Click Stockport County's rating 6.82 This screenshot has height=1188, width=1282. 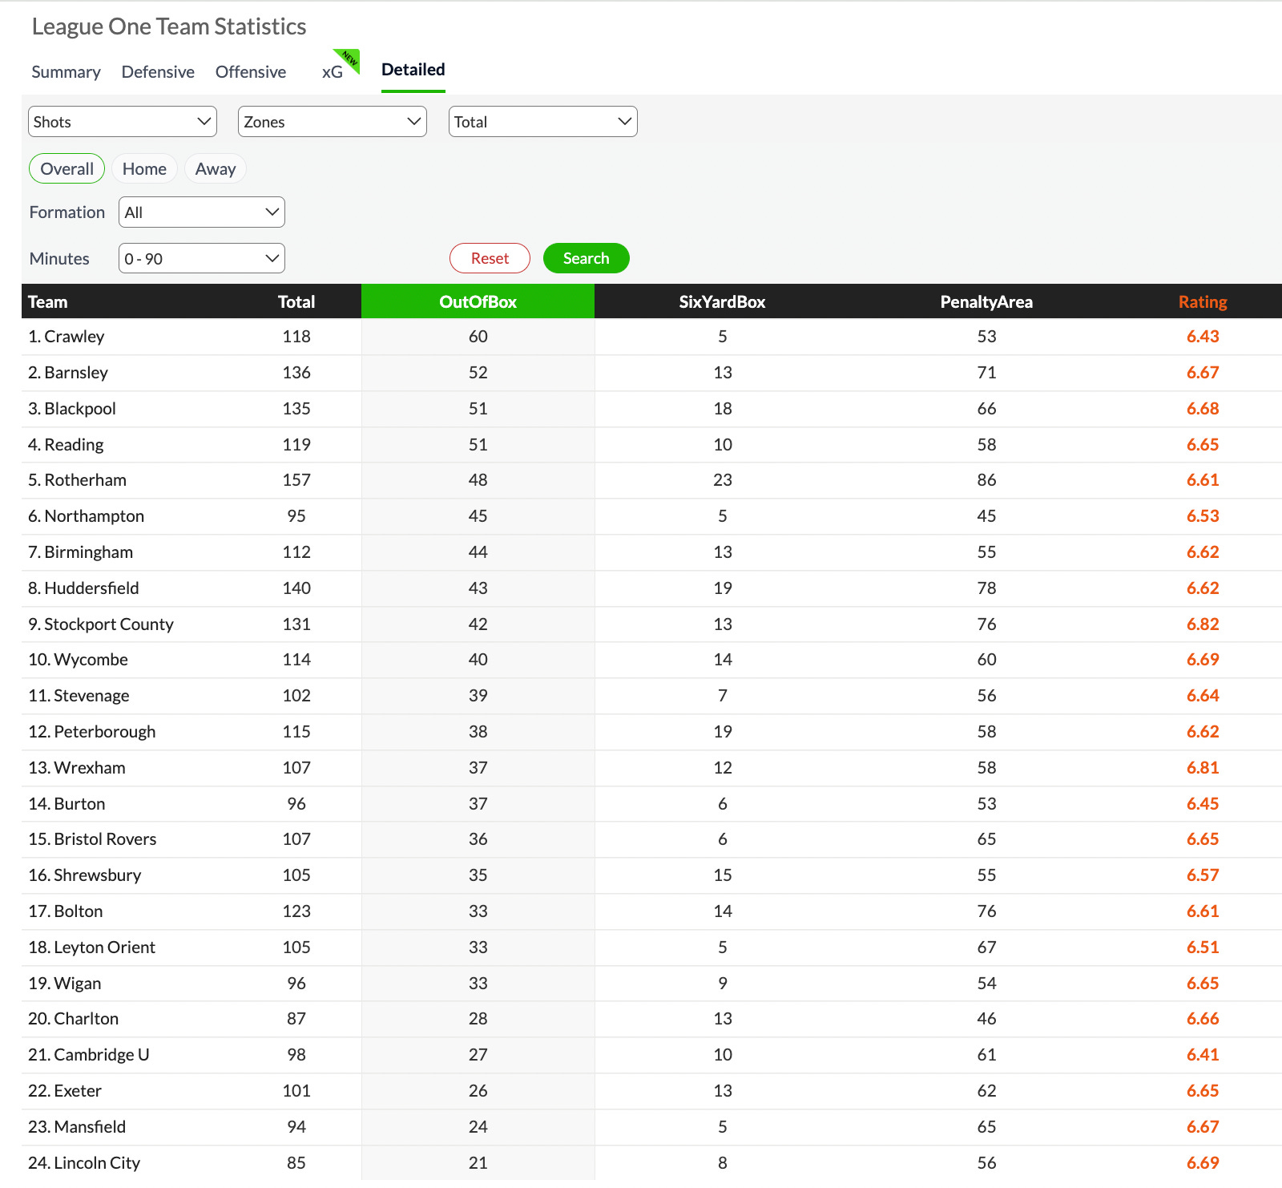click(x=1203, y=624)
